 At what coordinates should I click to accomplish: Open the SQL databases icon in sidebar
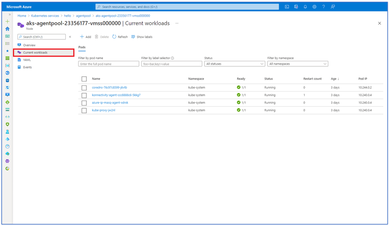(x=7, y=80)
